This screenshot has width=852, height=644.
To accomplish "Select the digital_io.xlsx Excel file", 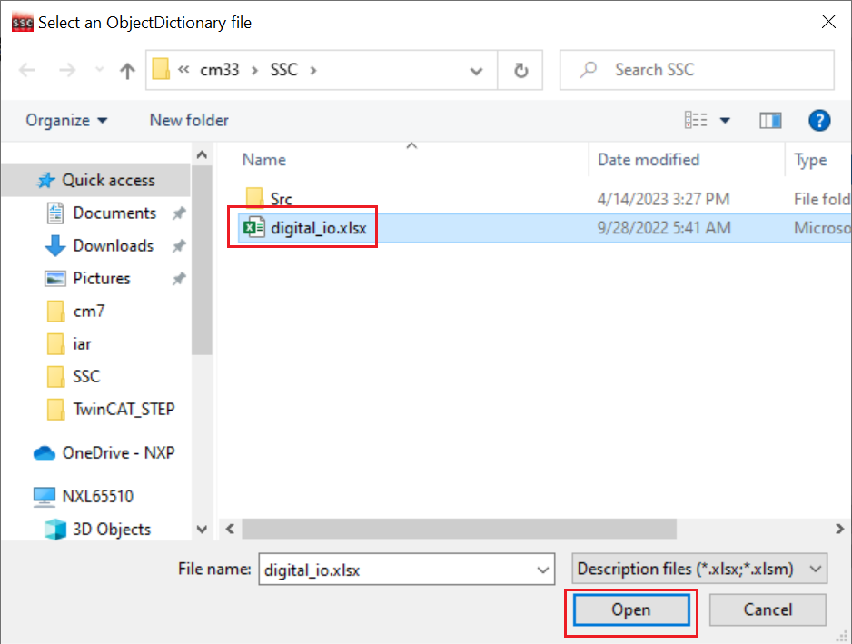I will click(318, 229).
